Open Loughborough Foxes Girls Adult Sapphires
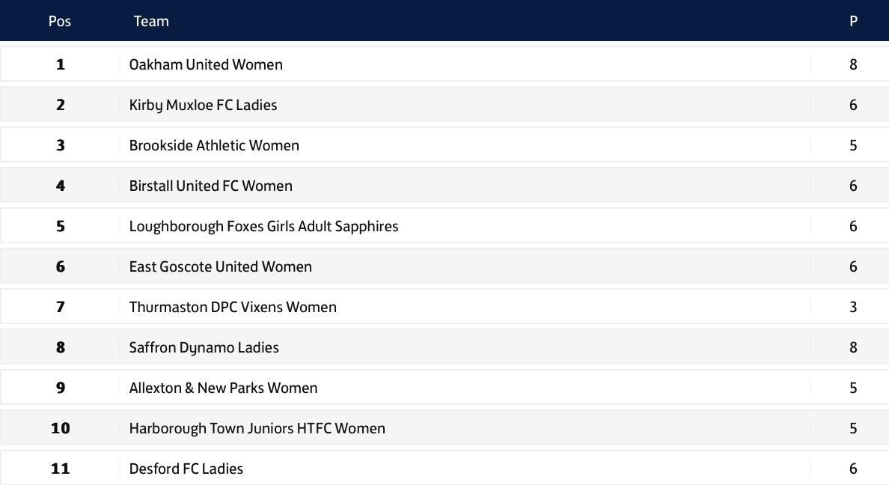Image resolution: width=889 pixels, height=485 pixels. pos(263,226)
